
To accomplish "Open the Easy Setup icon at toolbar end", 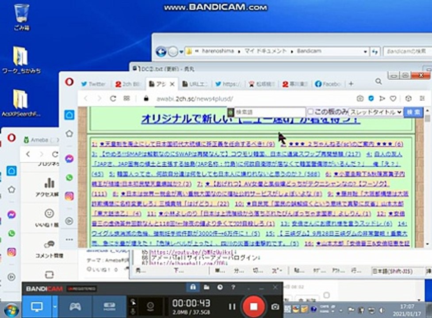I will pos(422,98).
